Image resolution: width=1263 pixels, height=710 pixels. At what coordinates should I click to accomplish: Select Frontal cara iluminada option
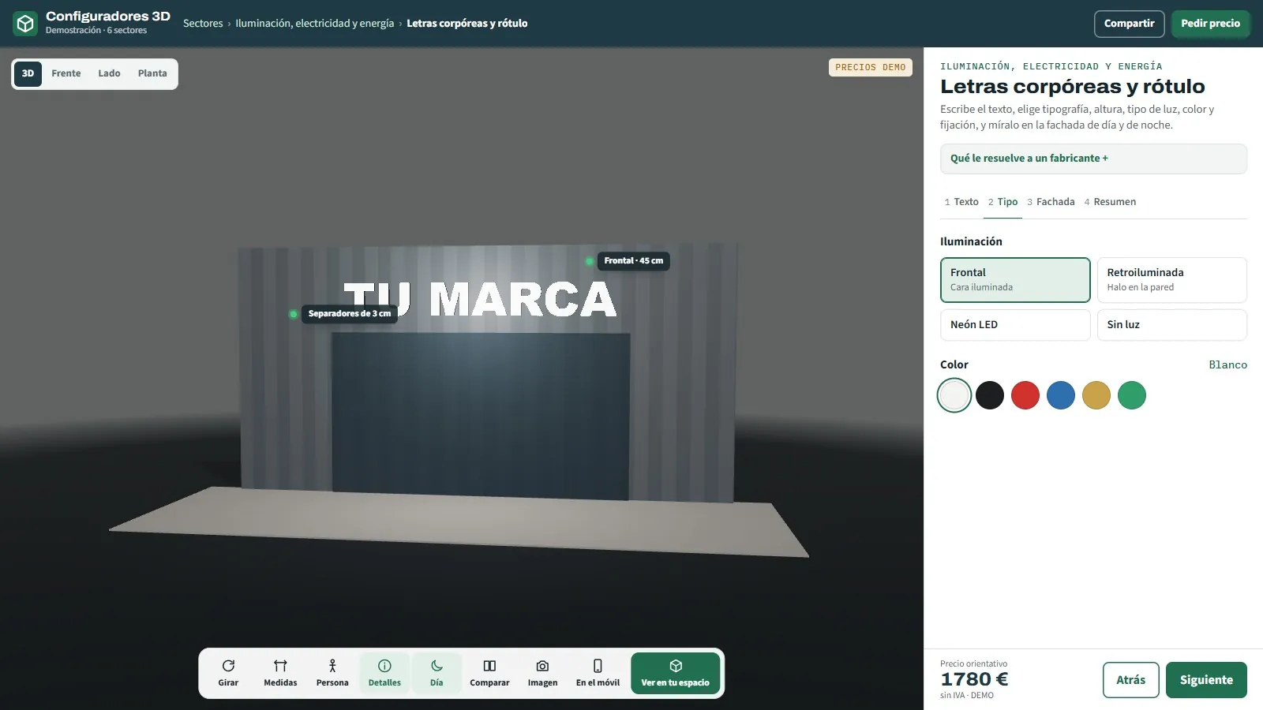click(x=1015, y=280)
